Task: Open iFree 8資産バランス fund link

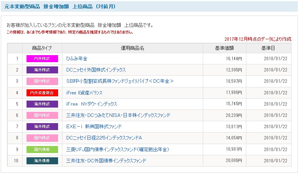Action: [x=84, y=93]
